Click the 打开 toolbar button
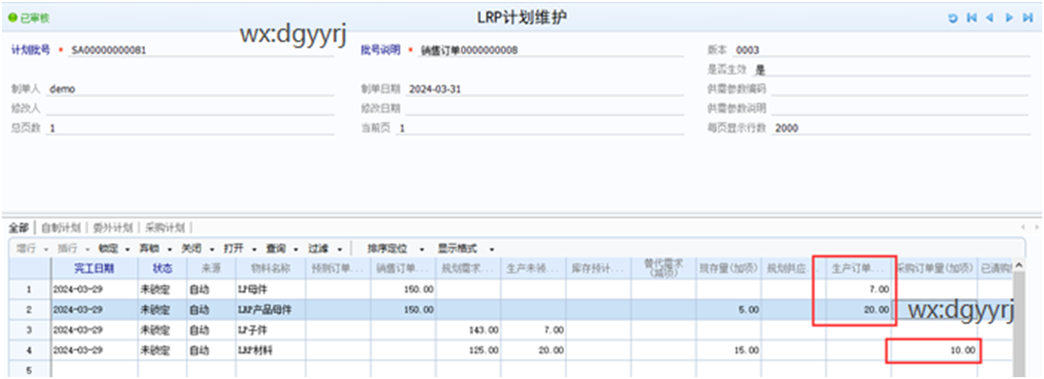The width and height of the screenshot is (1044, 379). pyautogui.click(x=234, y=249)
